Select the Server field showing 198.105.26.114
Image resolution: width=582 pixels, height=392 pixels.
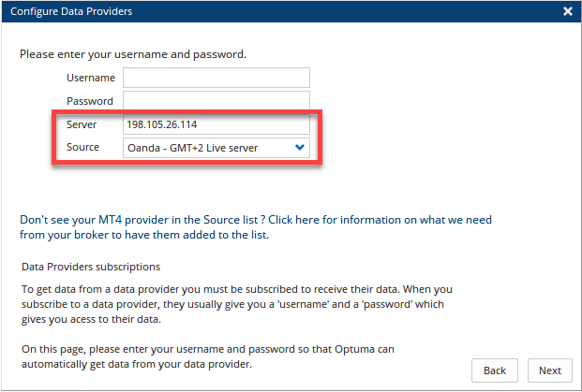(x=216, y=124)
